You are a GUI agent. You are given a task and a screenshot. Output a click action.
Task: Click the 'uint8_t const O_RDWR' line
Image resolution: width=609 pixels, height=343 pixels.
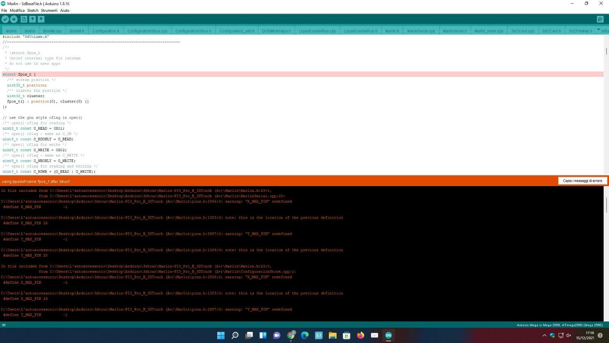[49, 171]
